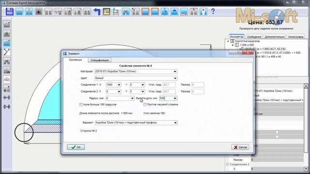Click upper dimension-link icon in sidebar
The width and height of the screenshot is (310, 174).
[x=7, y=98]
